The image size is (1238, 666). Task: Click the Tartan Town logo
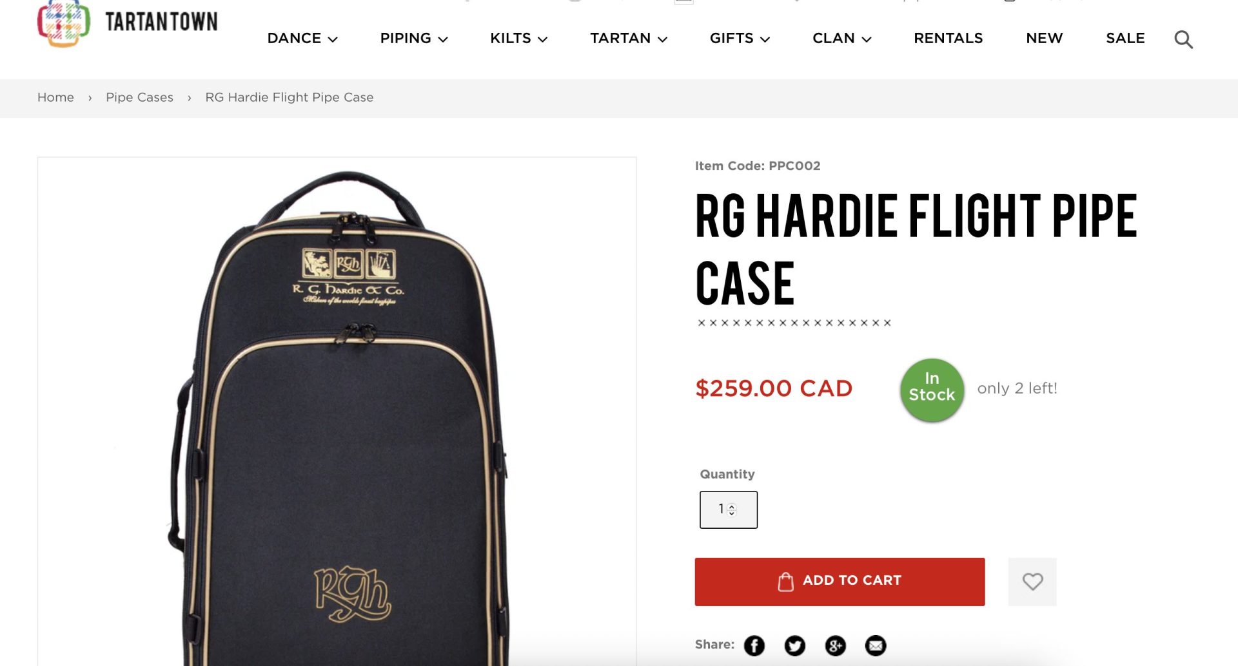click(128, 23)
